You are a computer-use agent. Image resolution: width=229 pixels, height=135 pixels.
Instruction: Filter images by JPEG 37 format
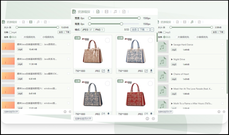87,30
